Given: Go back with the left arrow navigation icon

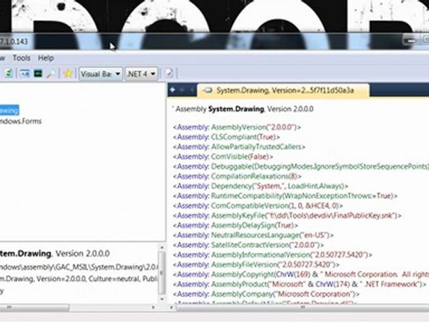Looking at the screenshot, I should 172,90.
